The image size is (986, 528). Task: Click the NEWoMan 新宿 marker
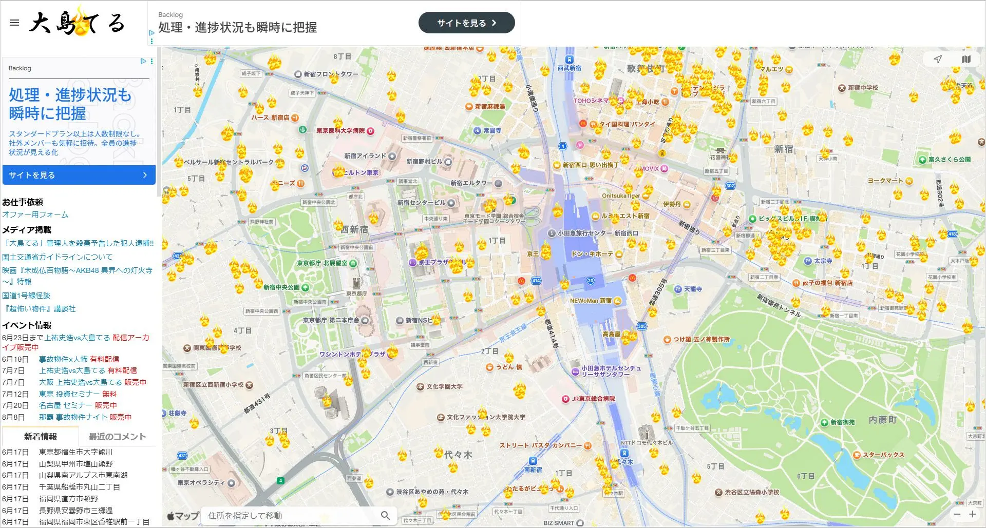click(617, 301)
